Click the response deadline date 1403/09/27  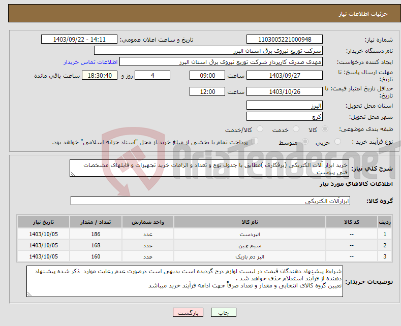point(285,75)
